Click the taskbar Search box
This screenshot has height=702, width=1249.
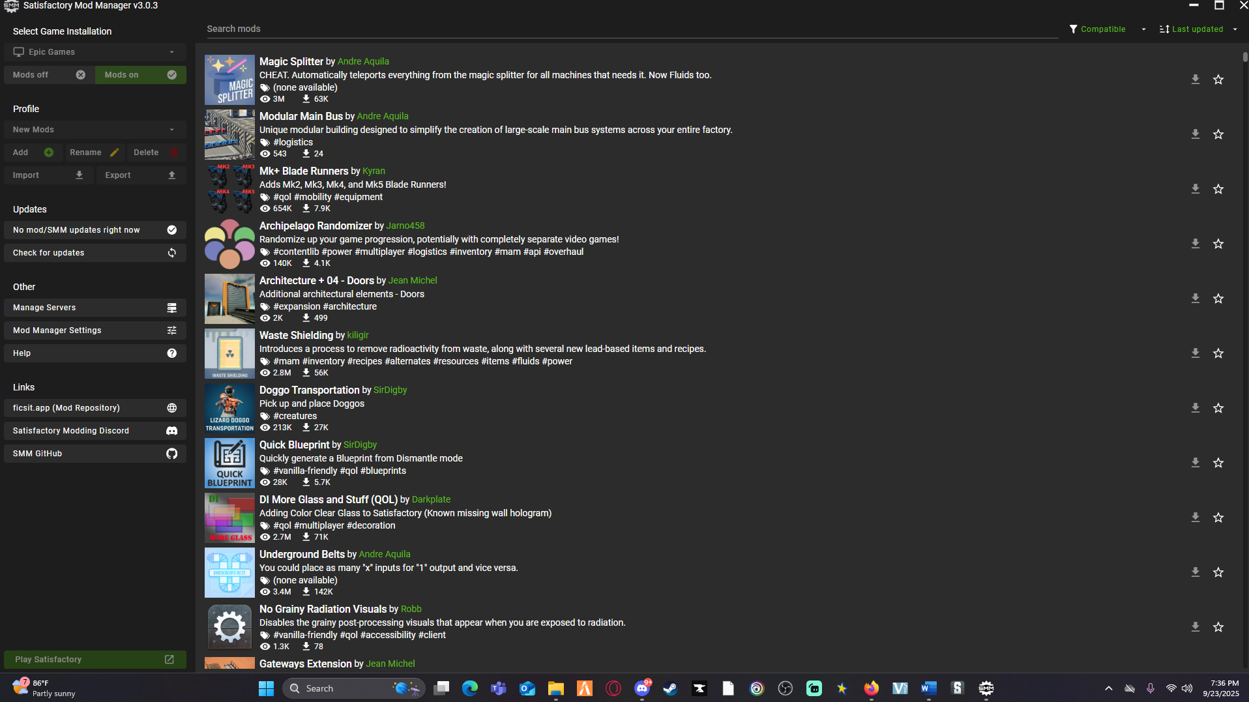tap(354, 688)
